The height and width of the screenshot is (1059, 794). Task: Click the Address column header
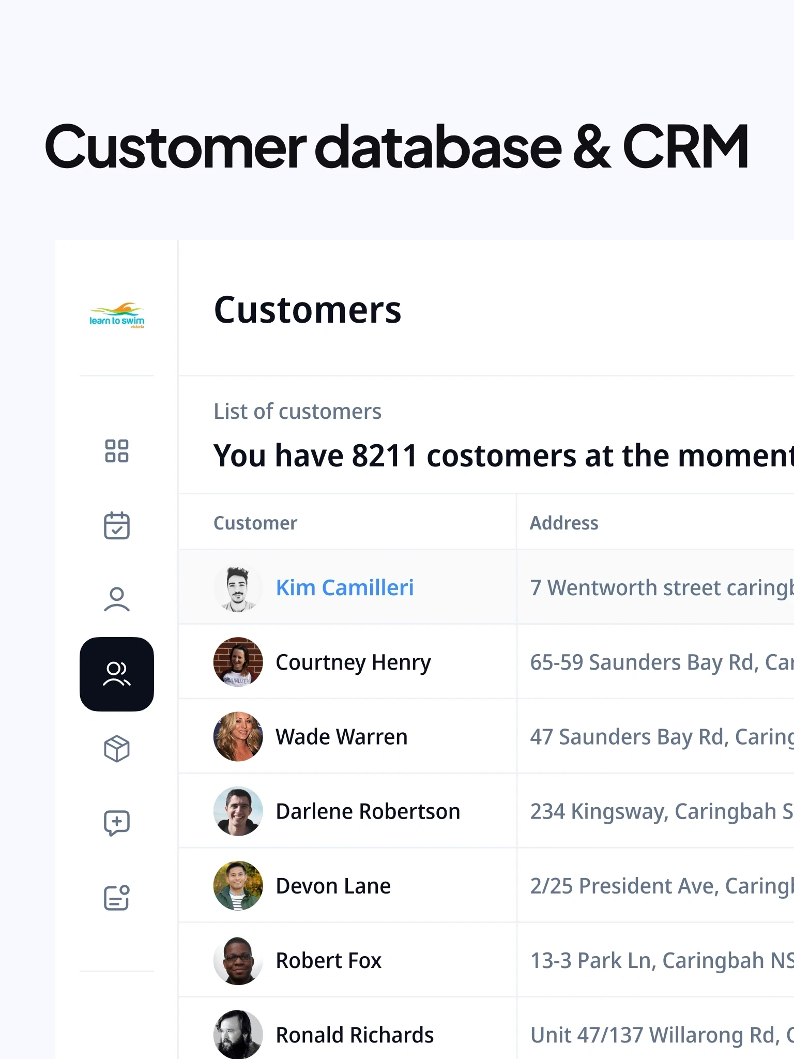[564, 523]
